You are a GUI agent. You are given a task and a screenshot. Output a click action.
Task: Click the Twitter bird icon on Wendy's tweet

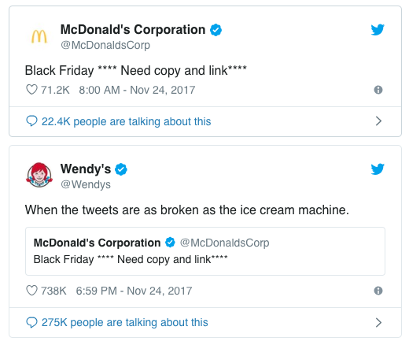coord(378,169)
